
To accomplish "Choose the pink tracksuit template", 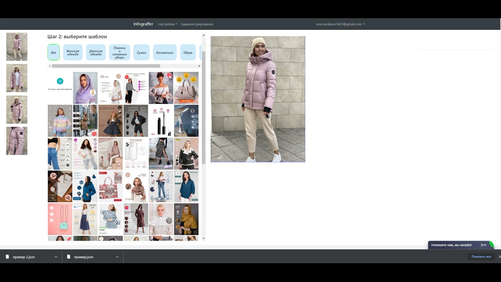I will click(110, 154).
